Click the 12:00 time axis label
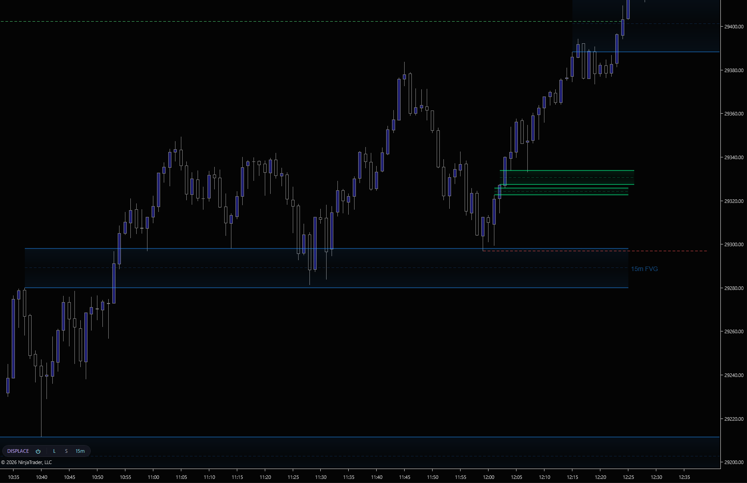Image resolution: width=747 pixels, height=483 pixels. (489, 477)
